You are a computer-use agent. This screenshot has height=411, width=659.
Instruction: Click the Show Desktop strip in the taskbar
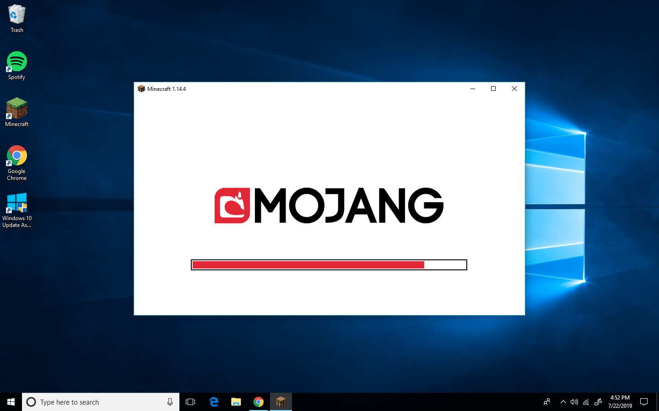pos(658,402)
